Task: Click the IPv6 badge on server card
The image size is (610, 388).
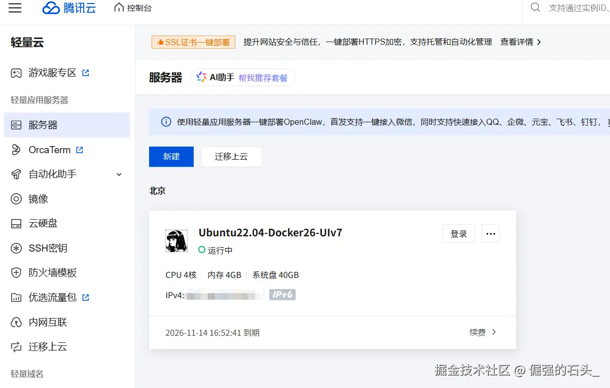Action: point(282,295)
